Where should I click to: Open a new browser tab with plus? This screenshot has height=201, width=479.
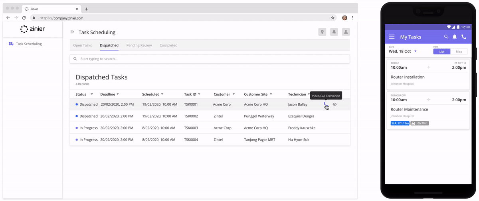(x=87, y=9)
